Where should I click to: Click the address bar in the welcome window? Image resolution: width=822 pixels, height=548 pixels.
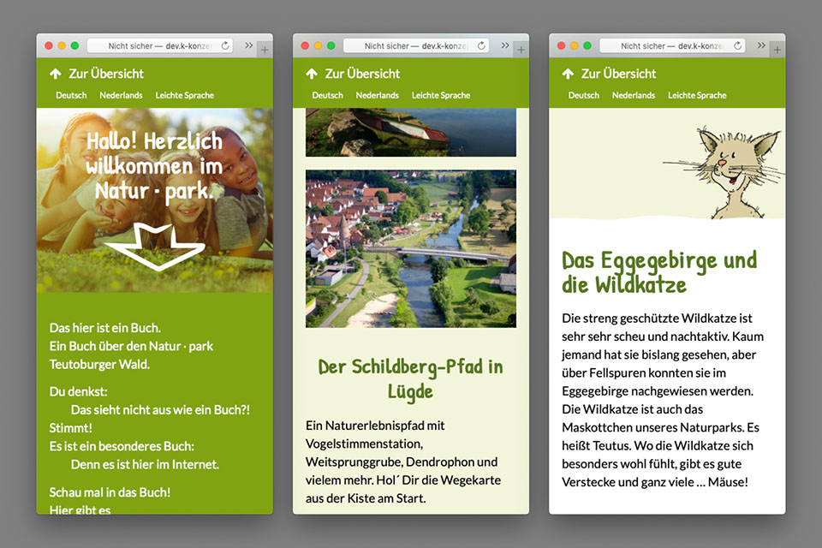tap(154, 45)
